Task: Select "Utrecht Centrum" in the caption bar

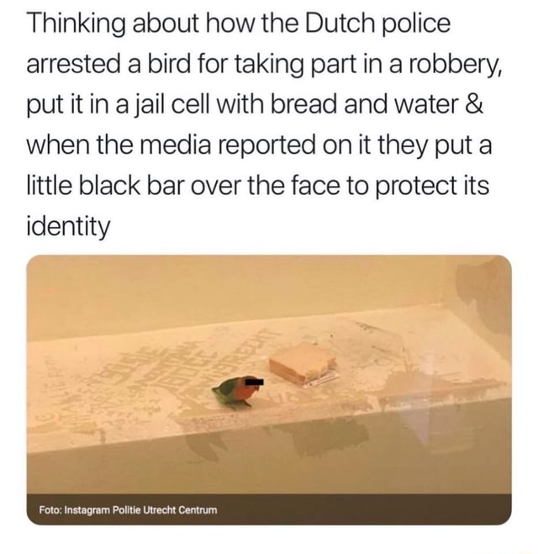Action: point(180,510)
